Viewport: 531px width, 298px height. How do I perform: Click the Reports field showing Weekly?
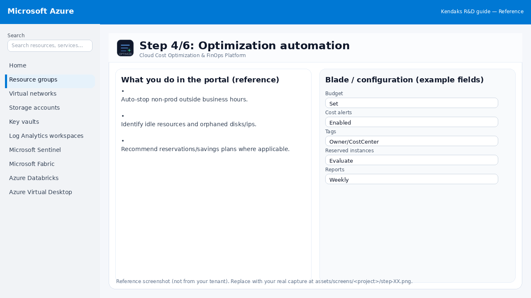pos(412,179)
